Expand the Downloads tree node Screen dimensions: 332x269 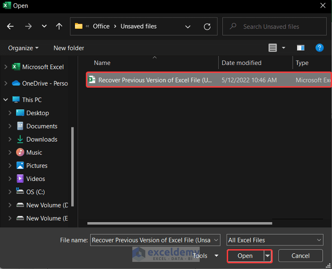10,139
